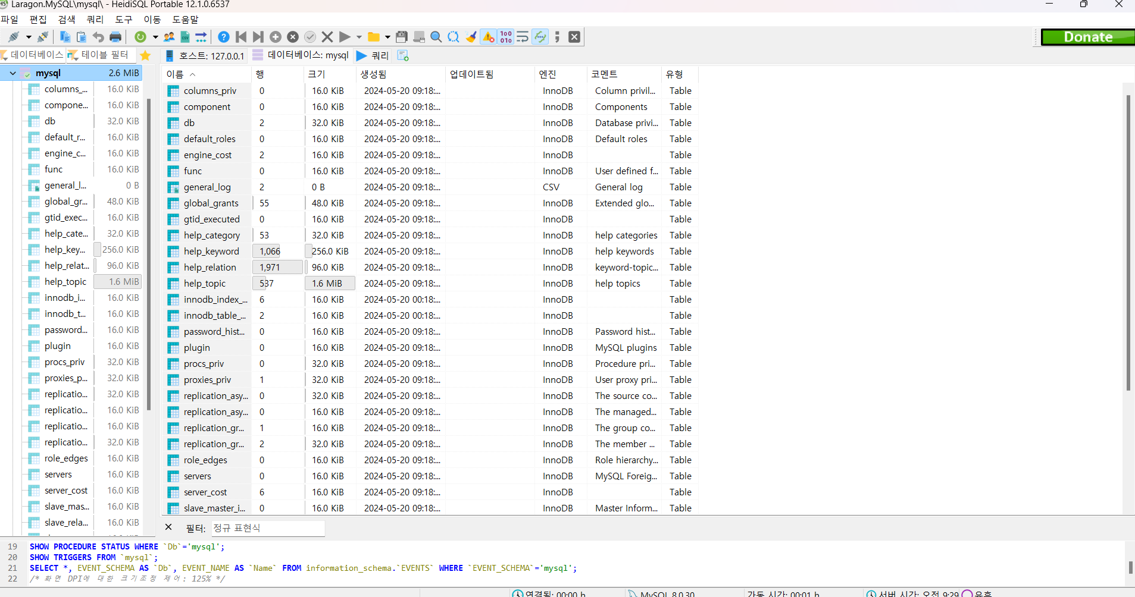This screenshot has width=1135, height=597.
Task: Jump to last row with toolbar arrow
Action: pos(258,37)
